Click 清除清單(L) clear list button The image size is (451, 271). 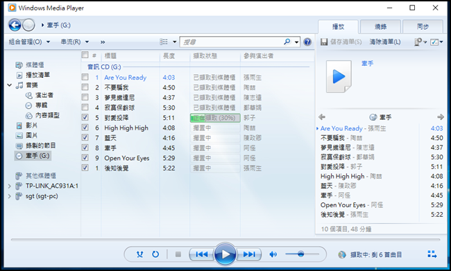pyautogui.click(x=385, y=42)
